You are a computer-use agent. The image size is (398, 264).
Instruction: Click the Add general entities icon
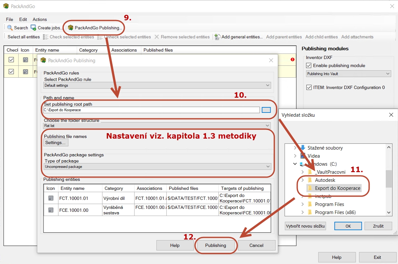[217, 37]
